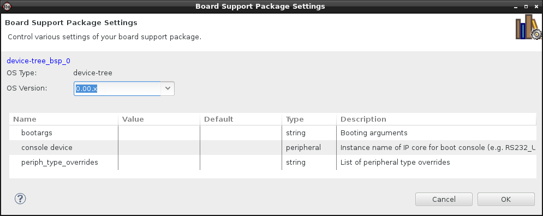Click the Description column header
The height and width of the screenshot is (216, 543).
pos(436,119)
